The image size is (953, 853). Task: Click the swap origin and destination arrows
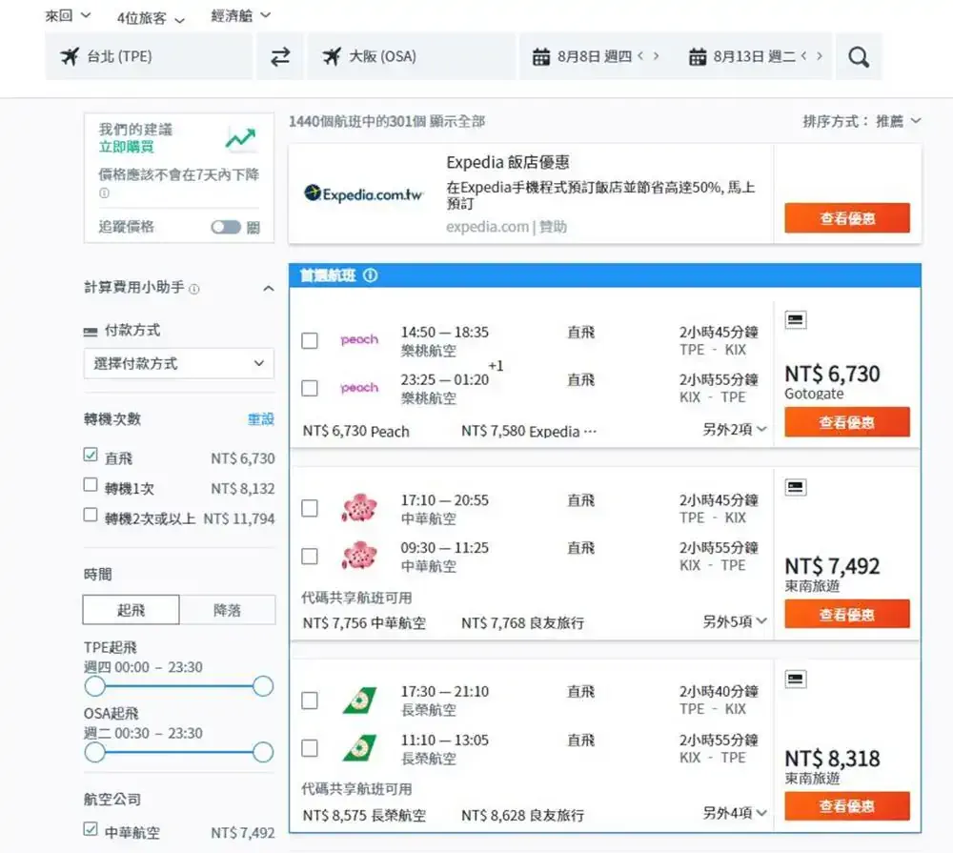pos(280,56)
